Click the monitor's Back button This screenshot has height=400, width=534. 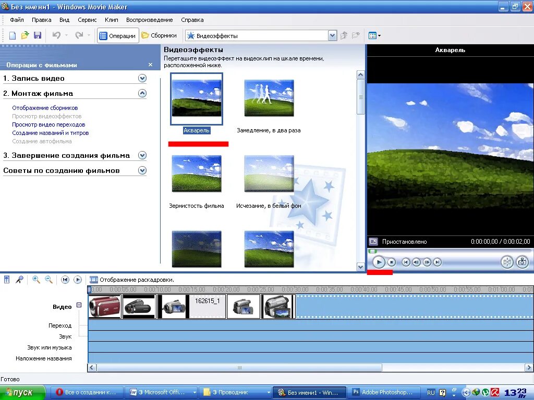pyautogui.click(x=406, y=262)
